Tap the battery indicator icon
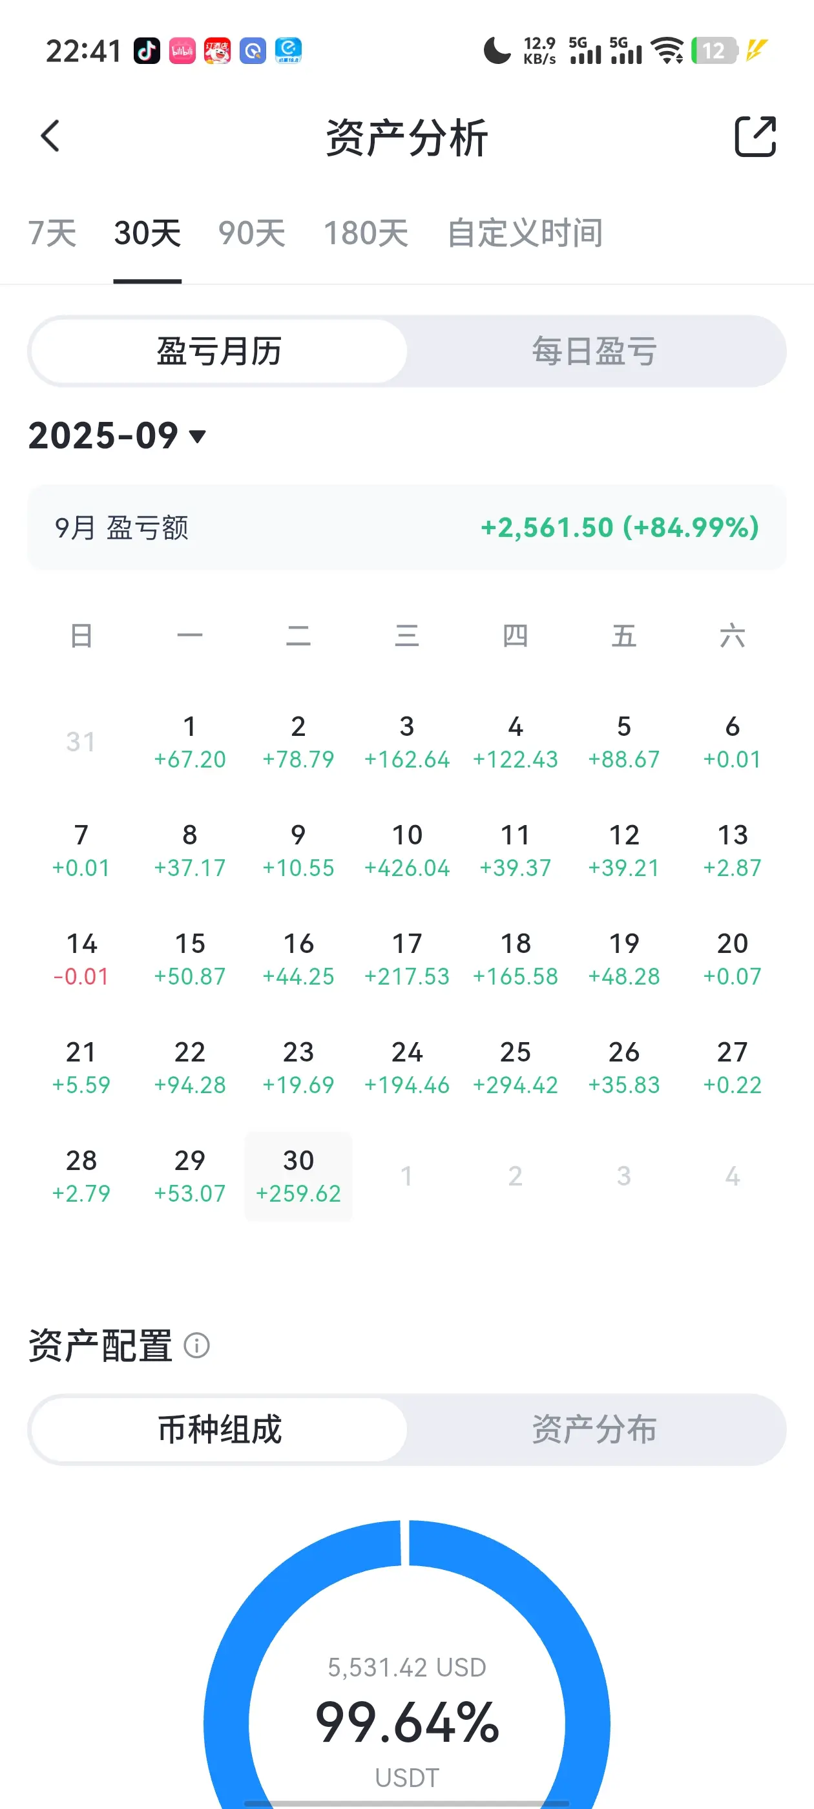Image resolution: width=814 pixels, height=1809 pixels. coord(714,50)
